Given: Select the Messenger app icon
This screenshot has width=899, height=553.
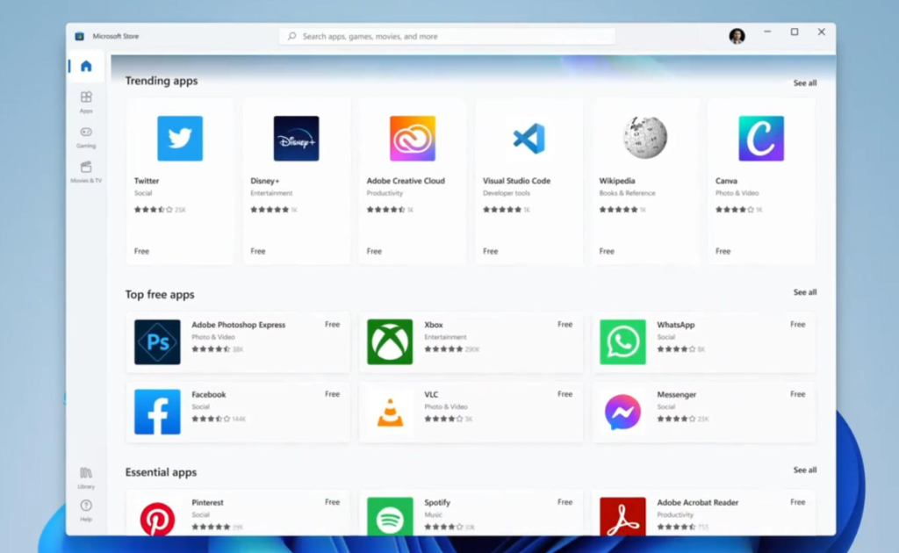Looking at the screenshot, I should click(x=622, y=412).
